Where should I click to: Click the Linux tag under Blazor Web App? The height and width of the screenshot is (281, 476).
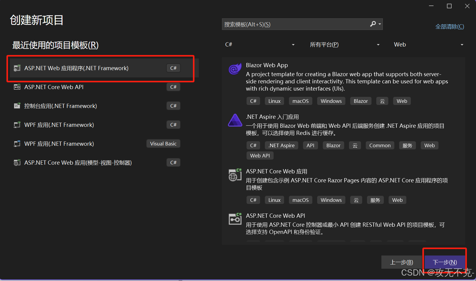pos(274,101)
